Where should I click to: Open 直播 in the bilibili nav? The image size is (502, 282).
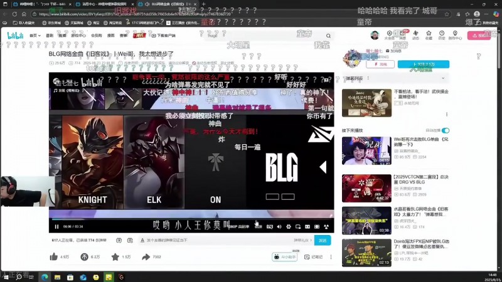[62, 36]
